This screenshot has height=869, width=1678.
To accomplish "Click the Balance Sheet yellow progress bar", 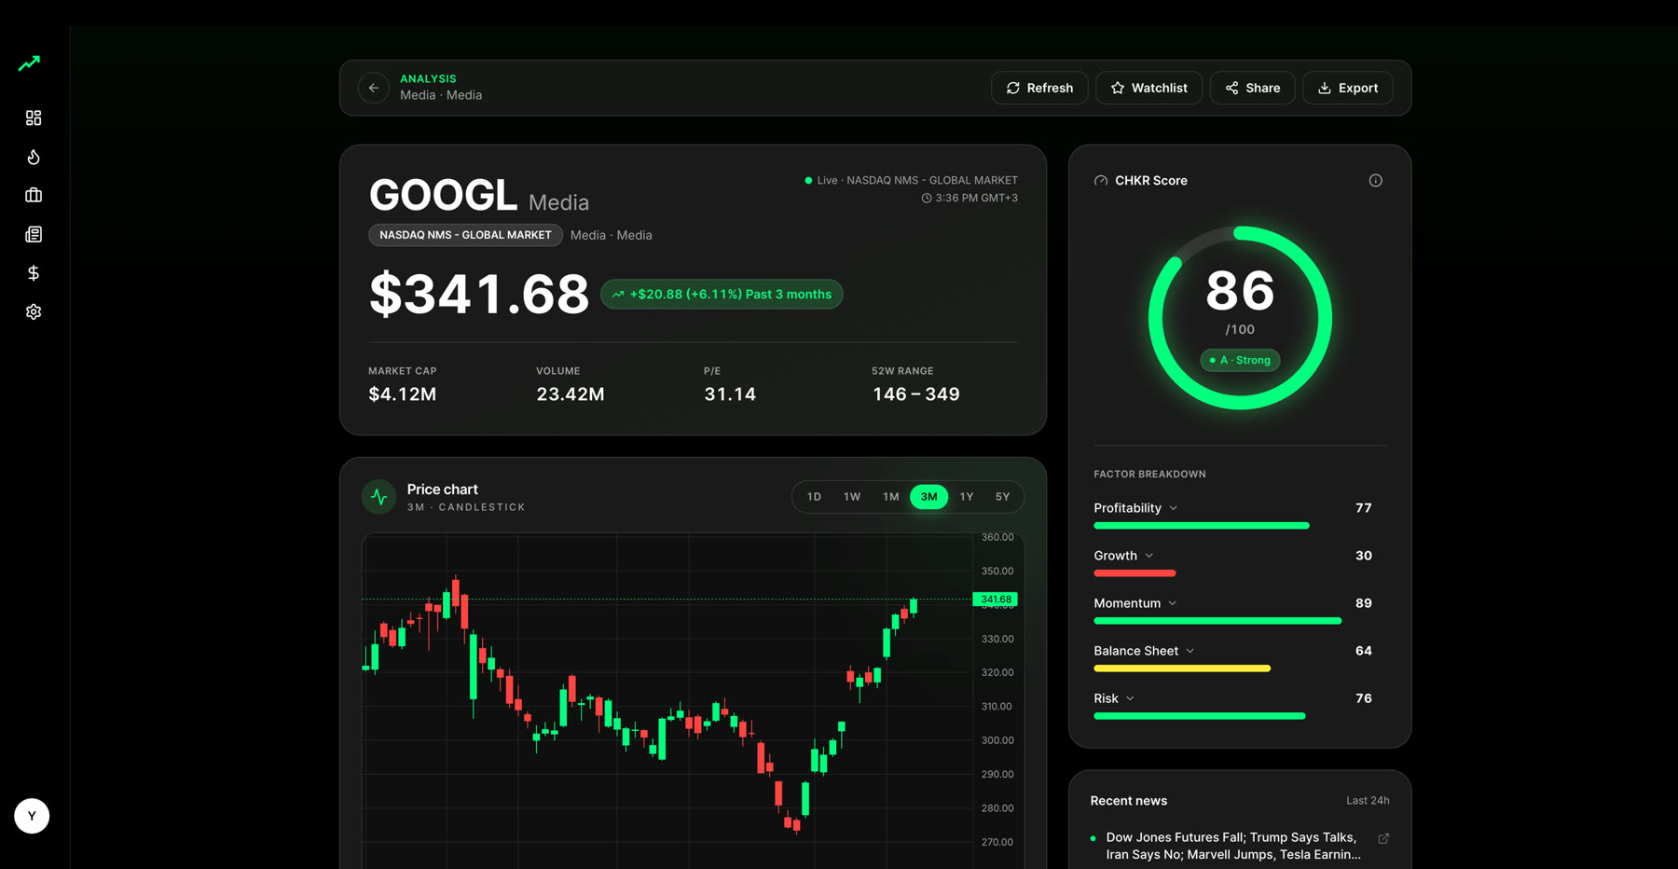I will [1182, 669].
